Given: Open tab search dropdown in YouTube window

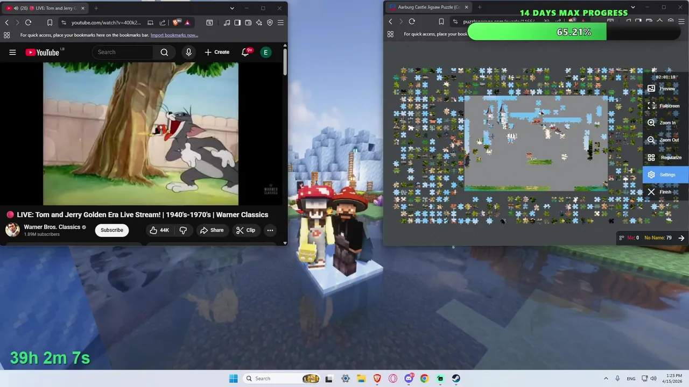Looking at the screenshot, I should coord(232,8).
